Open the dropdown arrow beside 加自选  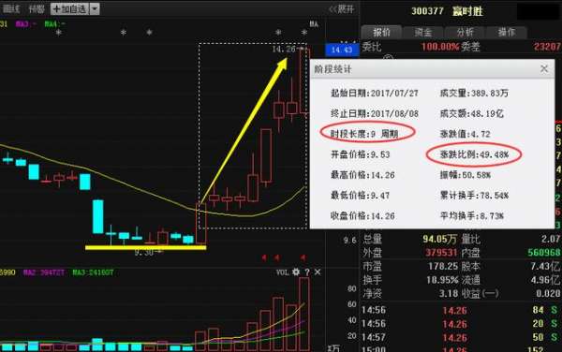(95, 8)
